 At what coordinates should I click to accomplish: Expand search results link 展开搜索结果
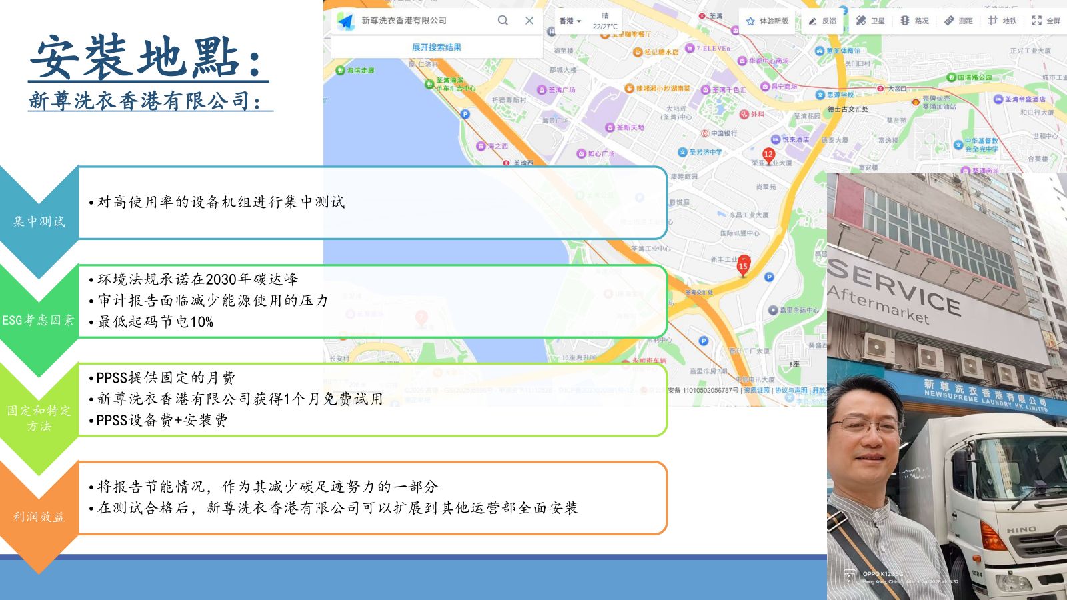(x=436, y=47)
